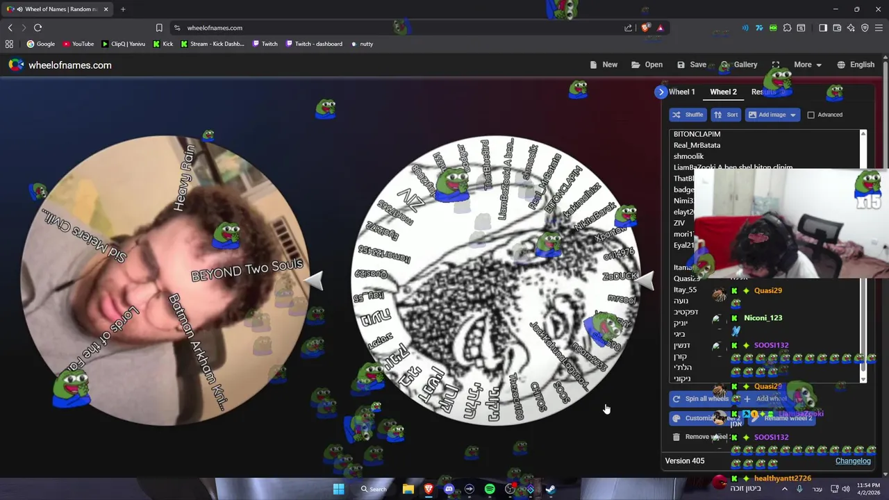Viewport: 889px width, 500px height.
Task: Click the Sort button
Action: click(726, 115)
